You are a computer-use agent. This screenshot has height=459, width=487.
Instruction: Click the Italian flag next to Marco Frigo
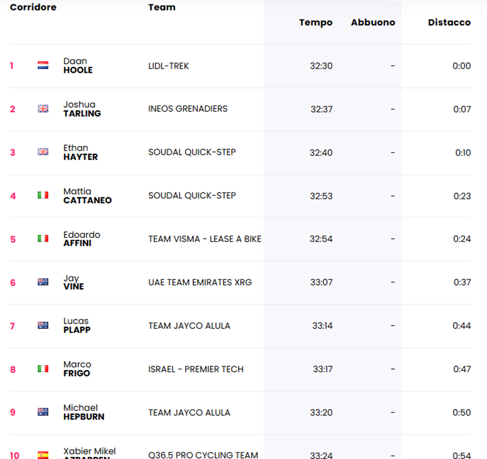43,369
